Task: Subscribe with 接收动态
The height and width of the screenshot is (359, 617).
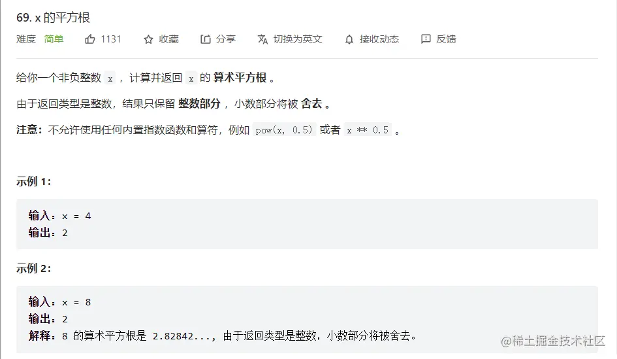Action: point(379,39)
